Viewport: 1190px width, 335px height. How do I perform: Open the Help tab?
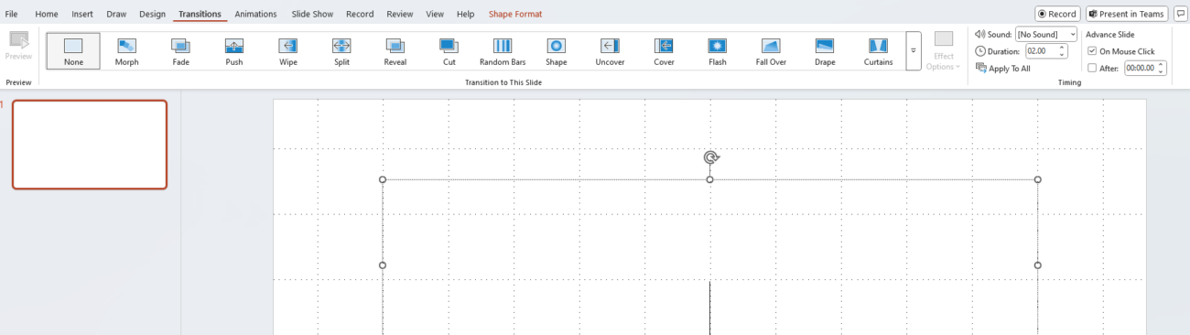[x=465, y=14]
